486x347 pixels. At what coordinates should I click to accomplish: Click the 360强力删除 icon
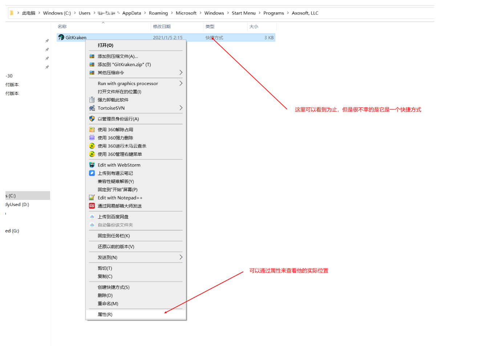click(x=92, y=138)
